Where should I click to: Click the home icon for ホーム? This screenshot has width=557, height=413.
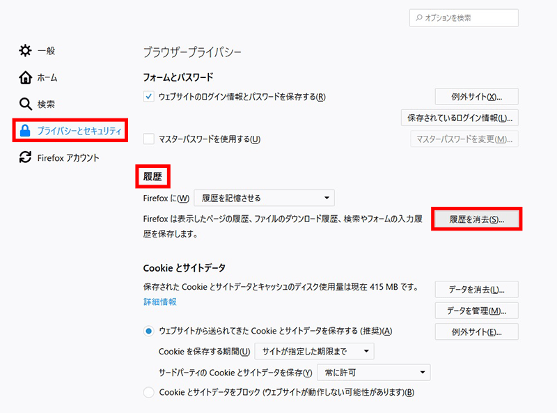point(25,77)
